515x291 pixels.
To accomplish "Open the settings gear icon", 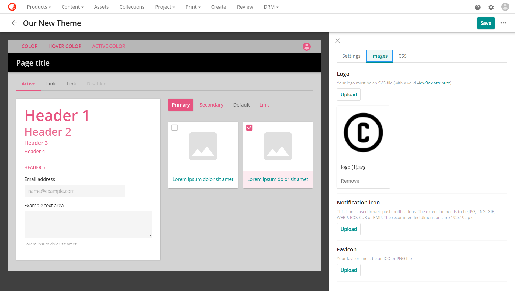I will (x=491, y=7).
